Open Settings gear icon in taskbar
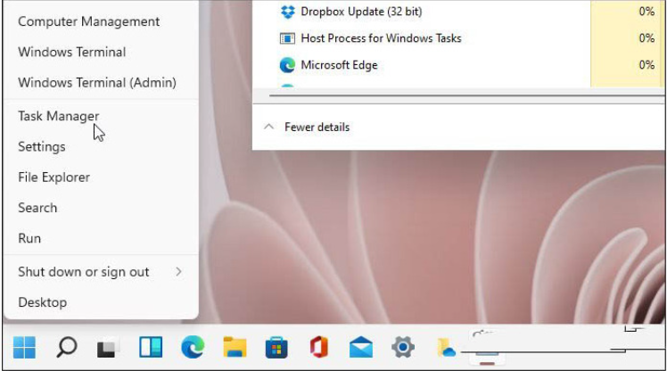 click(403, 347)
